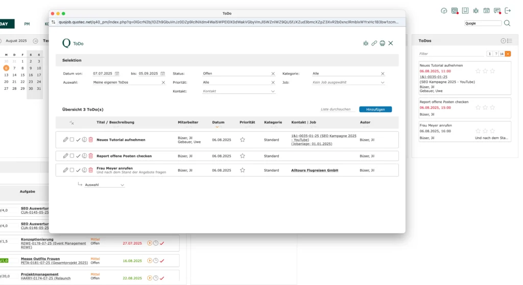Image resolution: width=523 pixels, height=285 pixels.
Task: Open the 'Alltours Flugreisen GmbH' contact link
Action: (x=315, y=170)
